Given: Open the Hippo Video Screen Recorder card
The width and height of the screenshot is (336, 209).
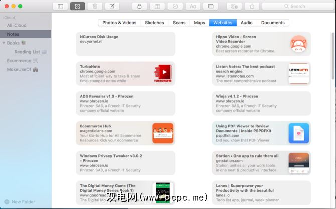Looking at the screenshot, I should click(261, 44).
